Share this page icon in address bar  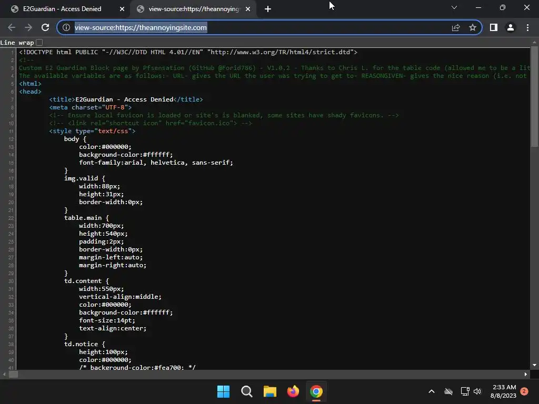pos(456,27)
